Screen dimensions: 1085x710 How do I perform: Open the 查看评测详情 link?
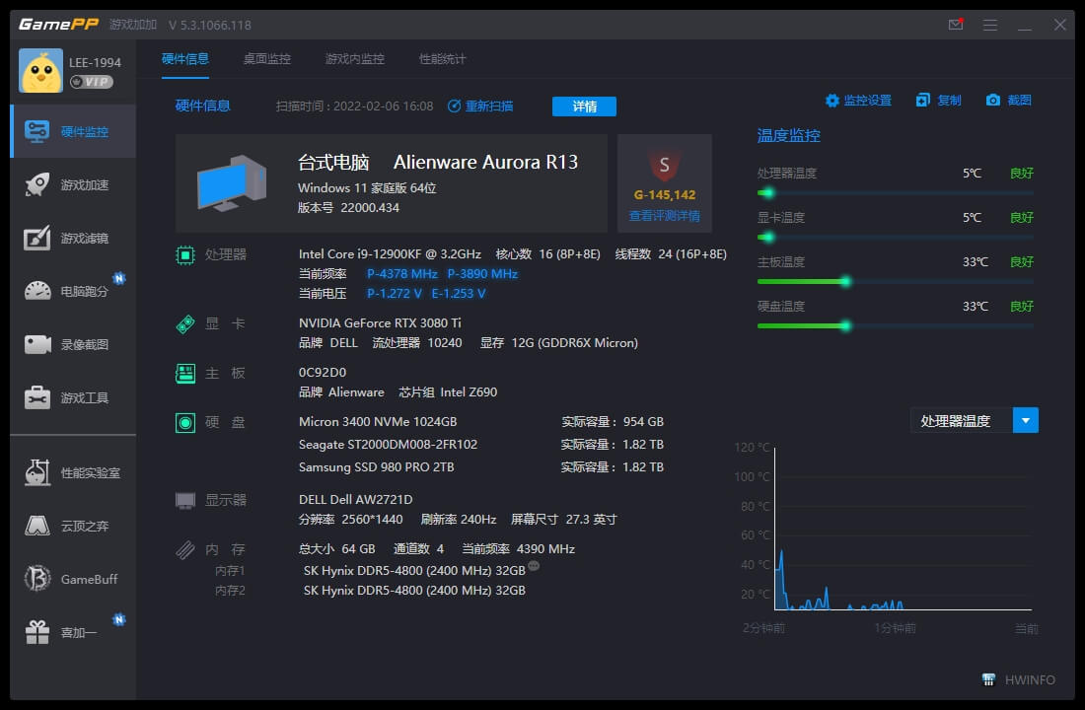pos(664,216)
